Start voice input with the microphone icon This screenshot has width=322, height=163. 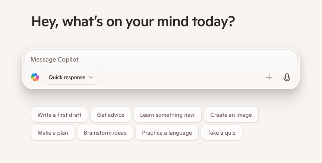tap(287, 77)
